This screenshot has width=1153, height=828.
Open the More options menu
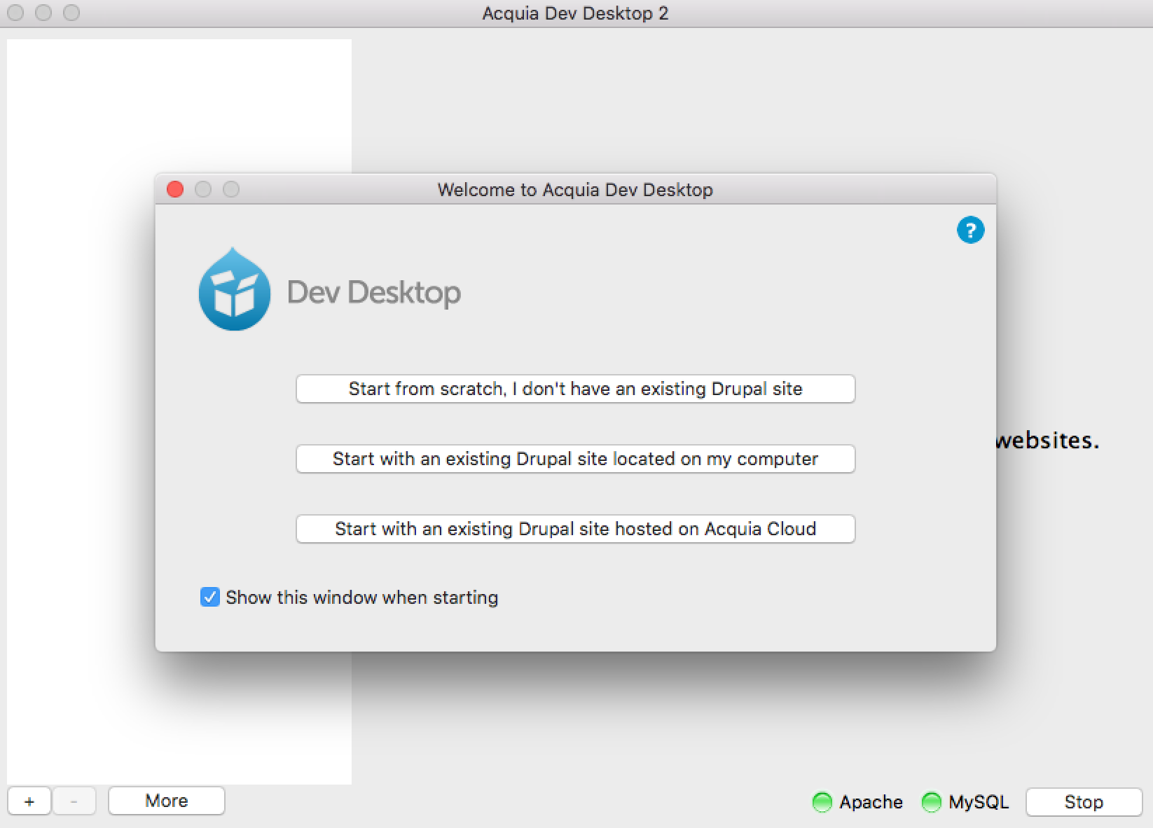166,801
